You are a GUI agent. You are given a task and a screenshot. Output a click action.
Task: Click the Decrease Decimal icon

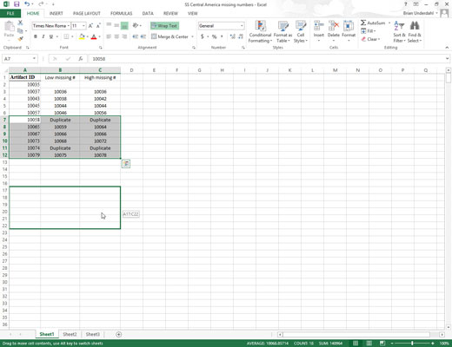[x=241, y=36]
